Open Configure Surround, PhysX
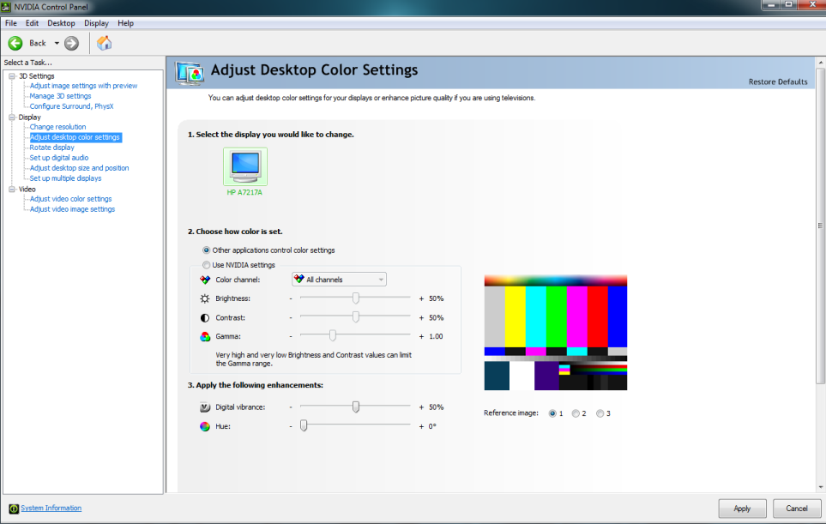 tap(71, 106)
